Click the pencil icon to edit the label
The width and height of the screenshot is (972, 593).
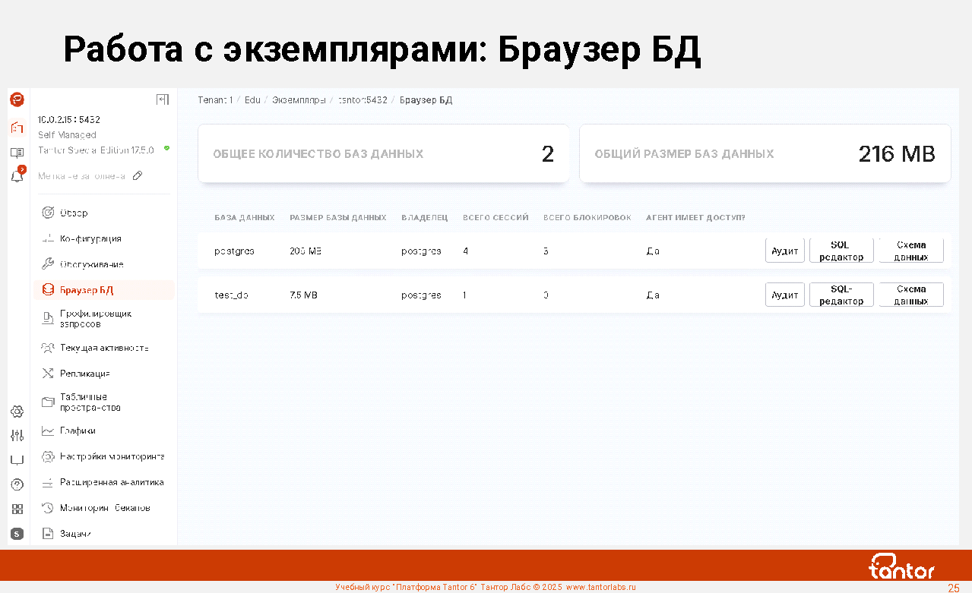(138, 176)
